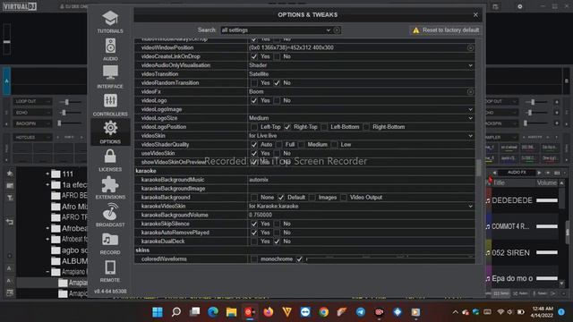
Task: Edit the karaokeBackgroundMusic automix field
Action: click(x=361, y=180)
